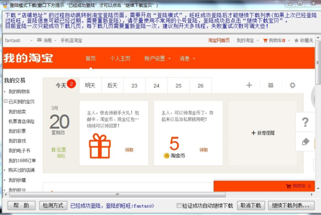Image resolution: width=321 pixels, height=215 pixels.
Task: Select the 首页 tab in orange nav
Action: (x=90, y=58)
